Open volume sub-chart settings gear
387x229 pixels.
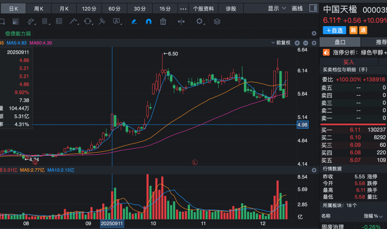[x=314, y=170]
